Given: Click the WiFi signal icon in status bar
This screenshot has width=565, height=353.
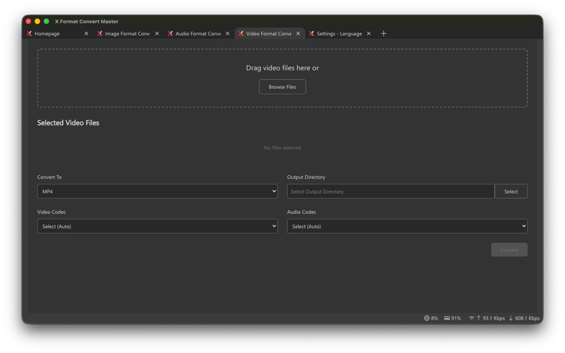Looking at the screenshot, I should click(x=472, y=318).
